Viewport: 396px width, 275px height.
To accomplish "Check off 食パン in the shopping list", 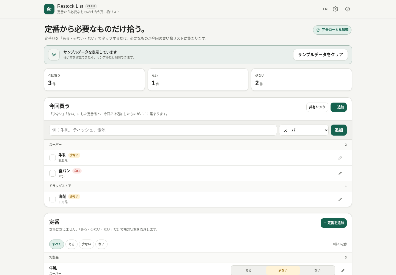I will tap(53, 173).
